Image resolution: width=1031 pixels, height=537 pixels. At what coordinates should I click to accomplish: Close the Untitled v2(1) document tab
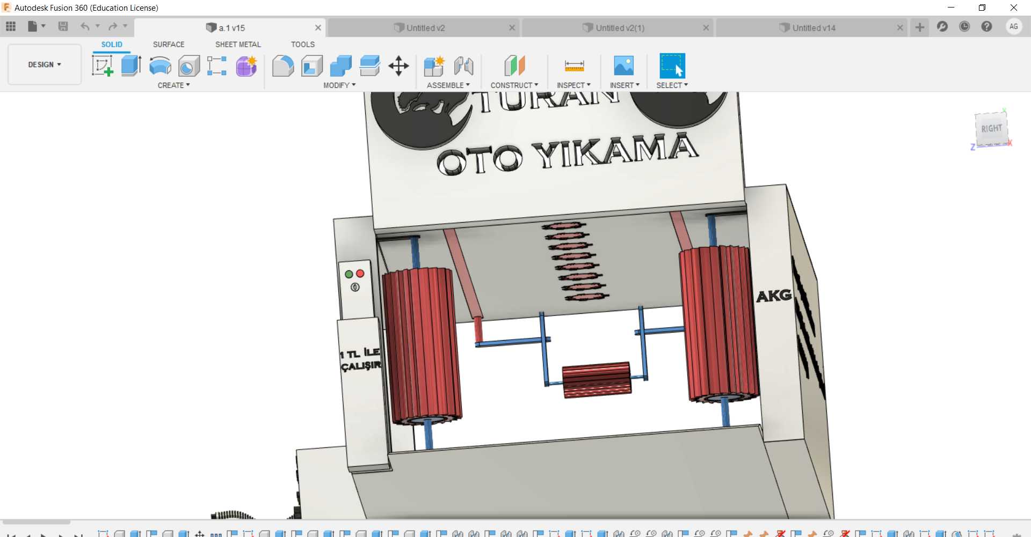click(706, 28)
